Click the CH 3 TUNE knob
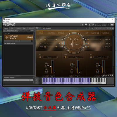 point(97,70)
